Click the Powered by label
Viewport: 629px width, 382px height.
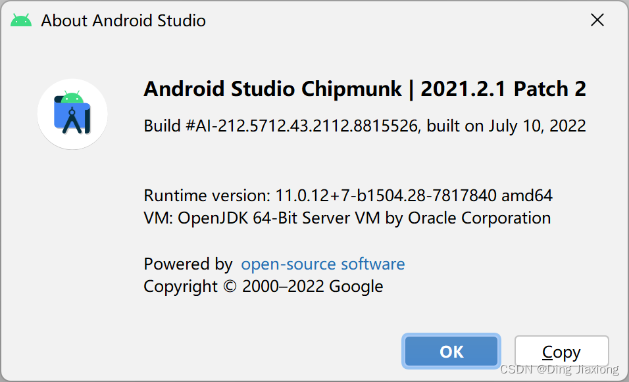188,264
